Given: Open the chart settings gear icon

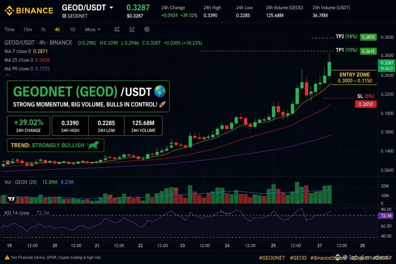Looking at the screenshot, I should pos(147,29).
